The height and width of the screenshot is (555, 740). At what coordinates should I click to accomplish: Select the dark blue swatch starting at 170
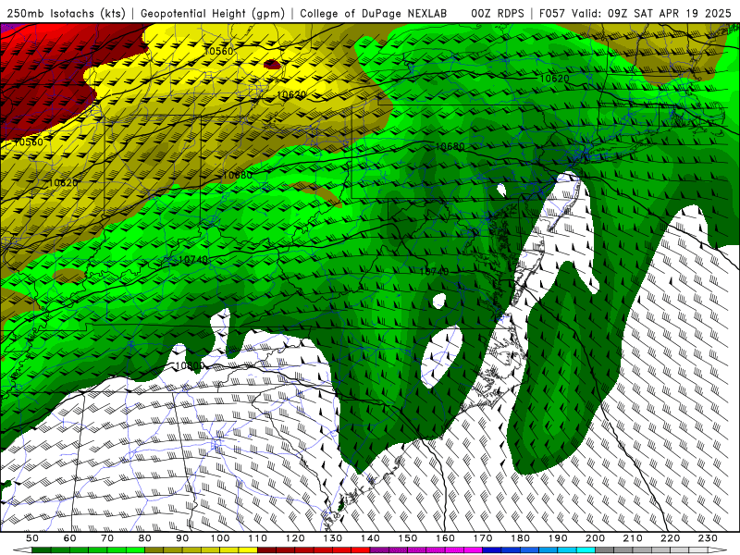(492, 550)
